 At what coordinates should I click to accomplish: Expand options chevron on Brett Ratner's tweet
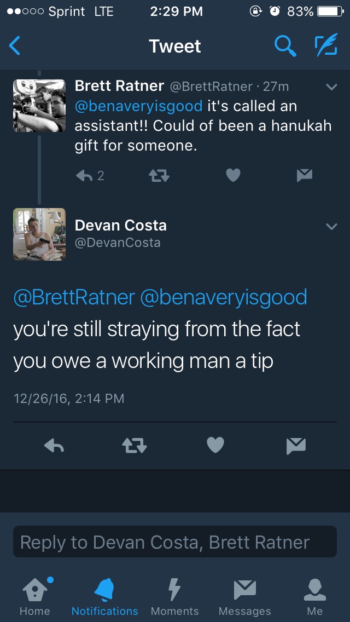coord(331,87)
